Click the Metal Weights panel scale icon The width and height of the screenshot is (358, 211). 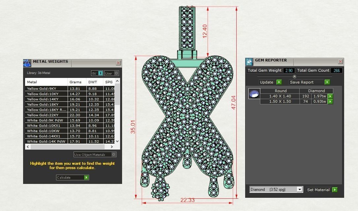point(27,63)
